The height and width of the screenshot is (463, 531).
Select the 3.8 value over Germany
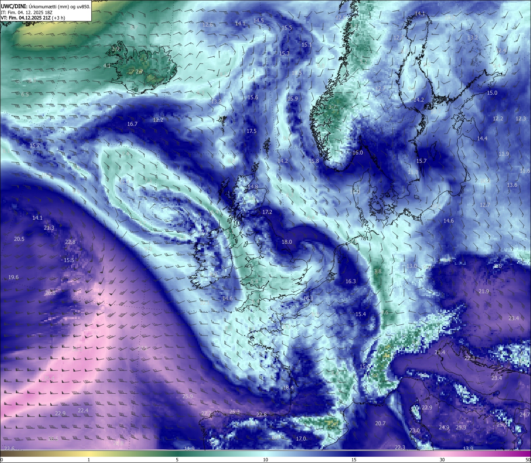378,272
